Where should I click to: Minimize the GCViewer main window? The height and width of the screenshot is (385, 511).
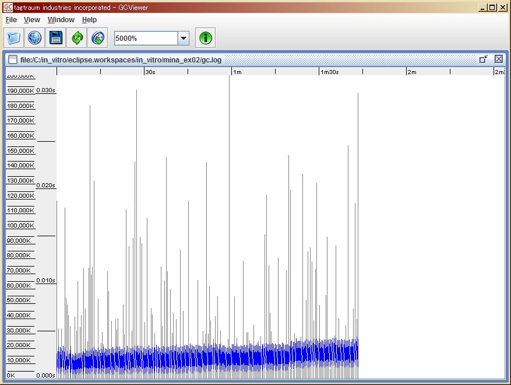482,7
